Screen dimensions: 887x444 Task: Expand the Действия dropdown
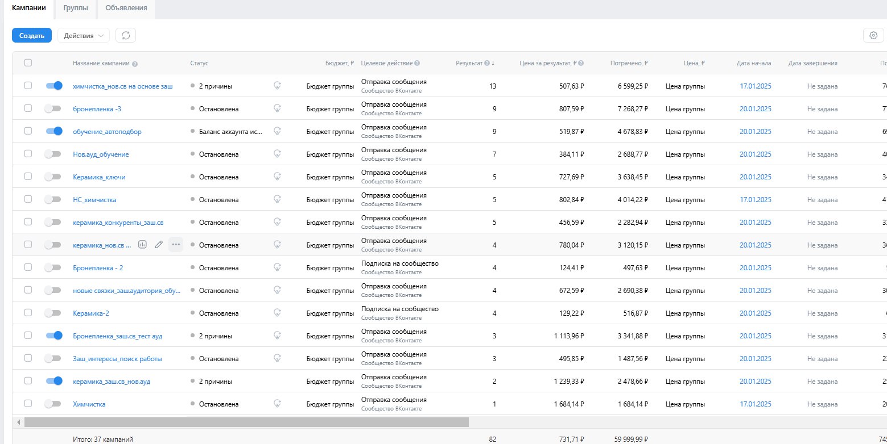(83, 35)
